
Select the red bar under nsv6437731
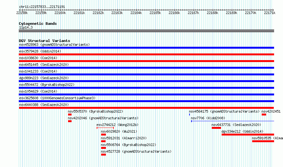click(217, 128)
